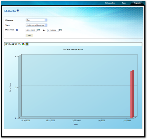Image resolution: width=147 pixels, height=139 pixels.
Task: Select the Reports tab
Action: click(x=137, y=3)
